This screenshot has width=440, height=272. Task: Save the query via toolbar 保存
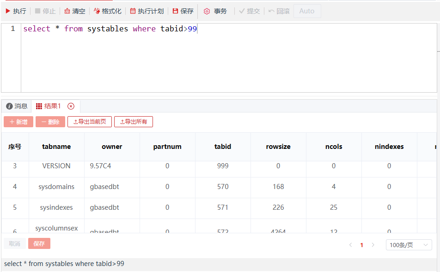click(x=183, y=11)
